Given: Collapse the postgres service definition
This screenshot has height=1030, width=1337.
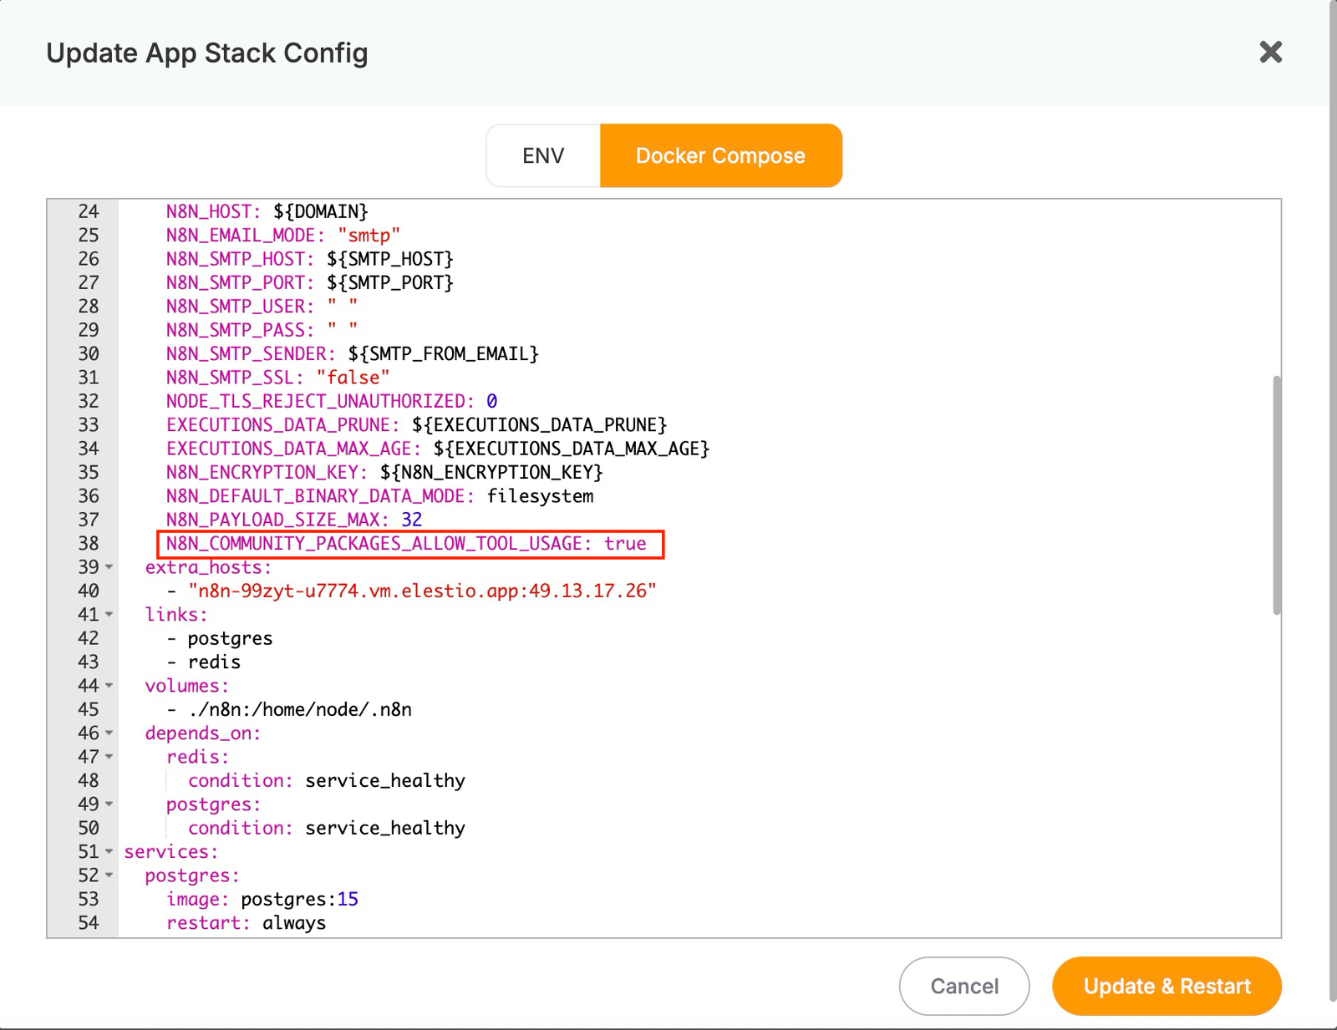Looking at the screenshot, I should (108, 876).
